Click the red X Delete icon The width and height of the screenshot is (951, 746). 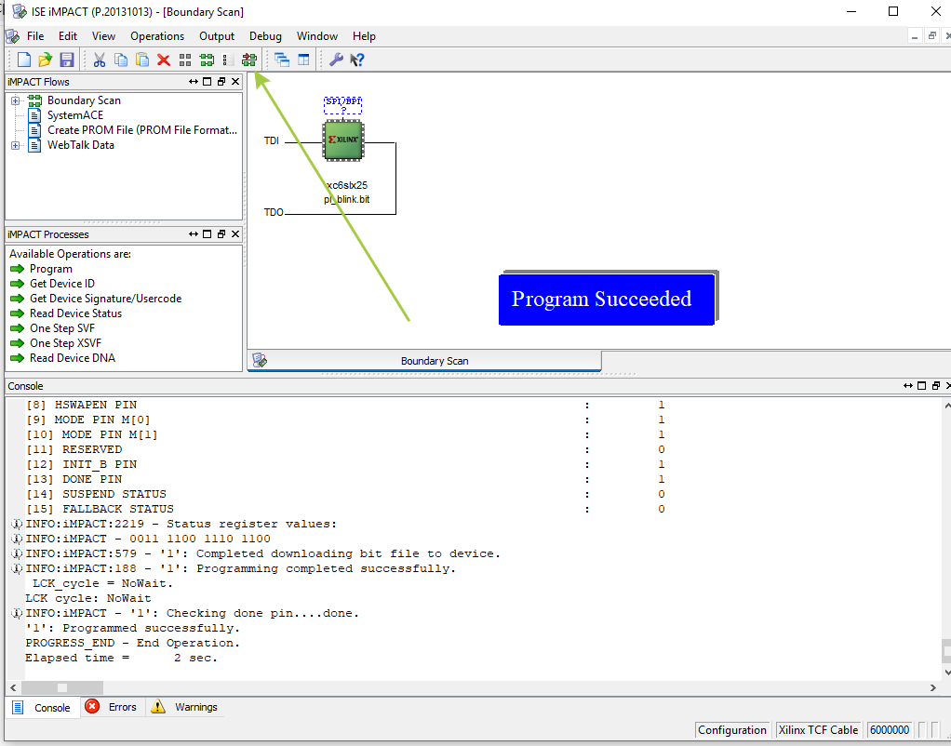point(163,60)
